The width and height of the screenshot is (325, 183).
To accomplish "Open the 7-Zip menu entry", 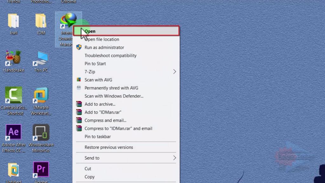I will click(126, 71).
